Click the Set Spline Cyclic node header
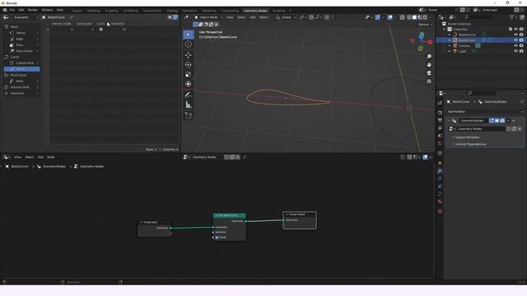The image size is (527, 296). pyautogui.click(x=229, y=215)
